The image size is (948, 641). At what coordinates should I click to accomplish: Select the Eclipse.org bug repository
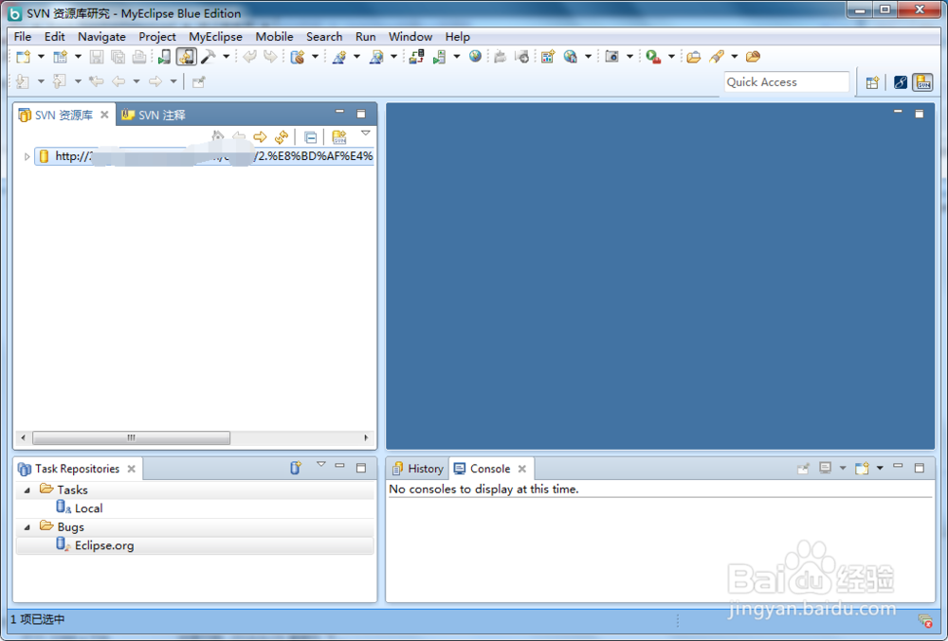click(95, 545)
